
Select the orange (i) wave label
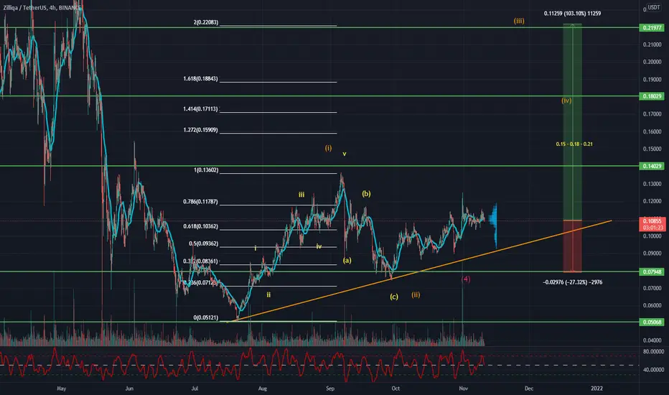point(328,148)
